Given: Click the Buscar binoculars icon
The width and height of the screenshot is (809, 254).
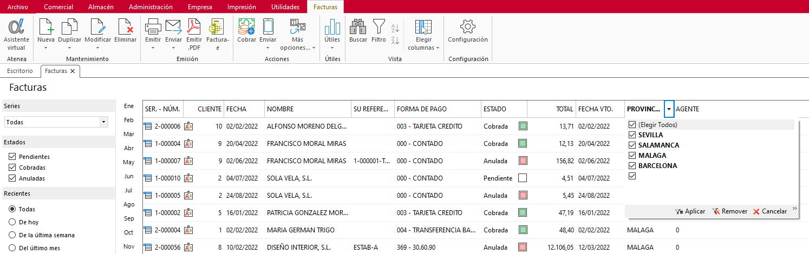Looking at the screenshot, I should tap(358, 27).
